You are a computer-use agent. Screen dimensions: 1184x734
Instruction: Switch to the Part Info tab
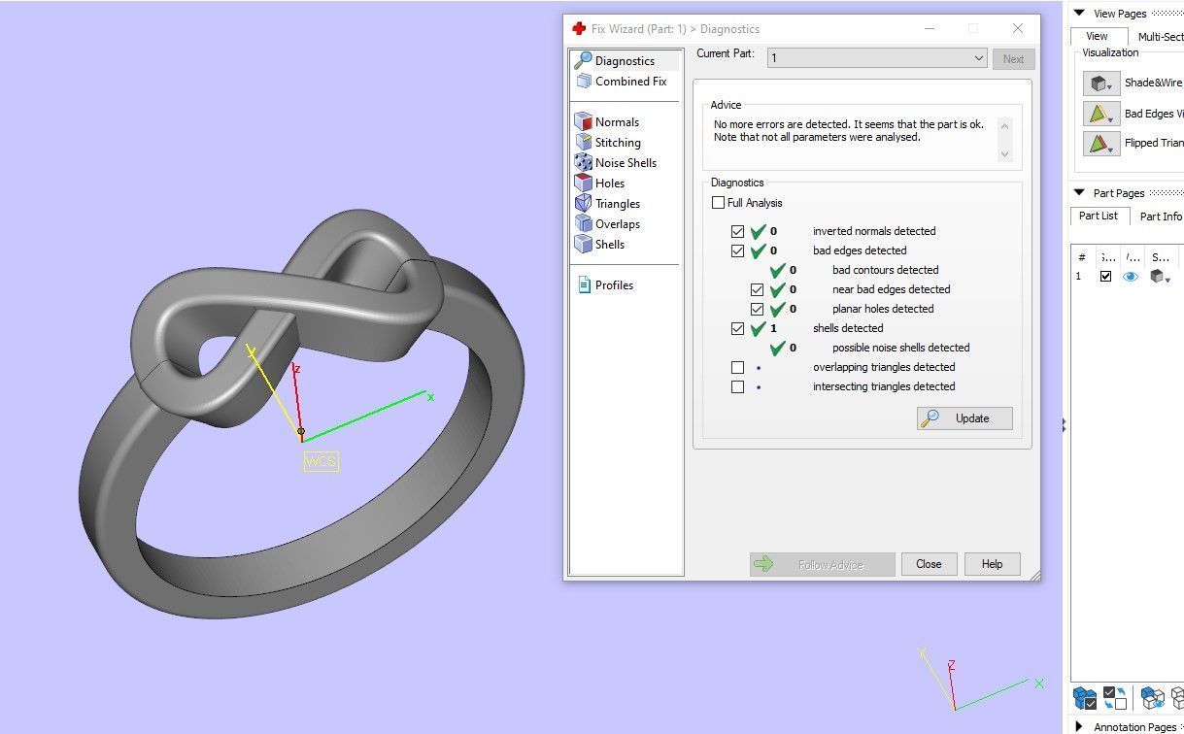click(1161, 217)
